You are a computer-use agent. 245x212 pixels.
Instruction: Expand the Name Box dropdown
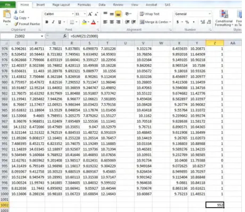pos(42,36)
